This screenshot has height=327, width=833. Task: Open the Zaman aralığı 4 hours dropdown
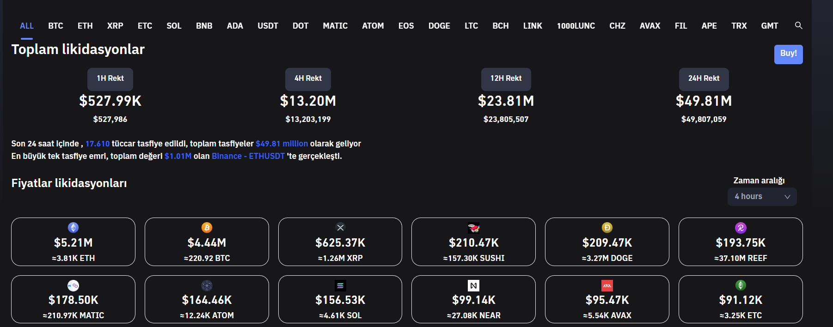click(762, 197)
